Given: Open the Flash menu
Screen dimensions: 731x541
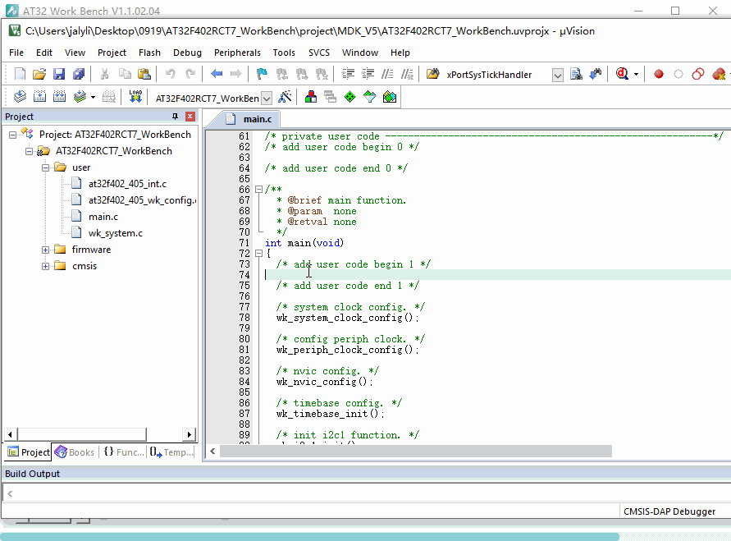Looking at the screenshot, I should 149,53.
